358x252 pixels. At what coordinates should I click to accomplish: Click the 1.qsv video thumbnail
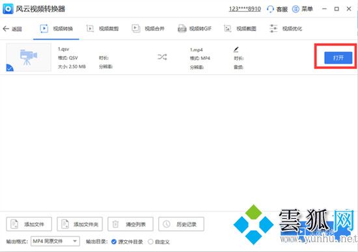[29, 57]
